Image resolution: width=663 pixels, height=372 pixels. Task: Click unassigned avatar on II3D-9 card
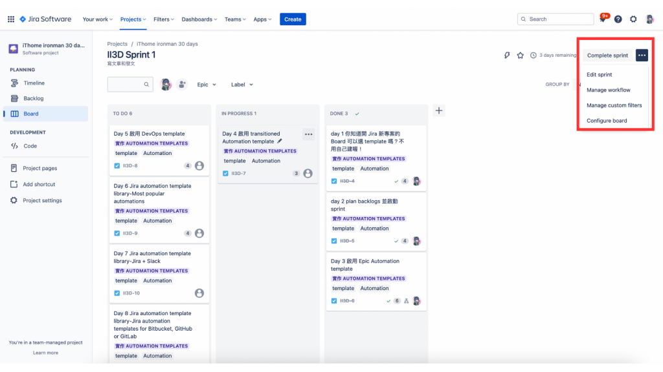coord(199,233)
